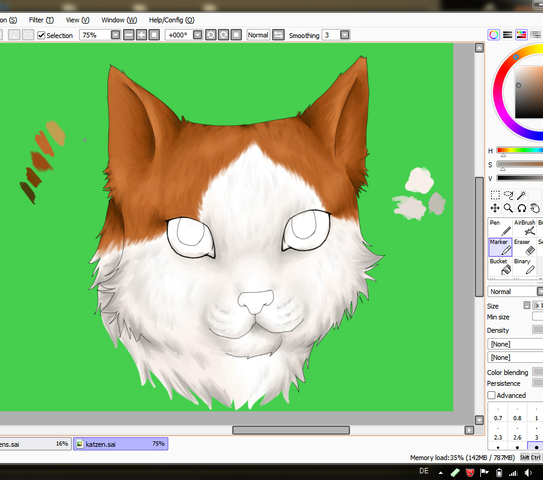Activate the Magic Wand selection tool

click(x=522, y=195)
